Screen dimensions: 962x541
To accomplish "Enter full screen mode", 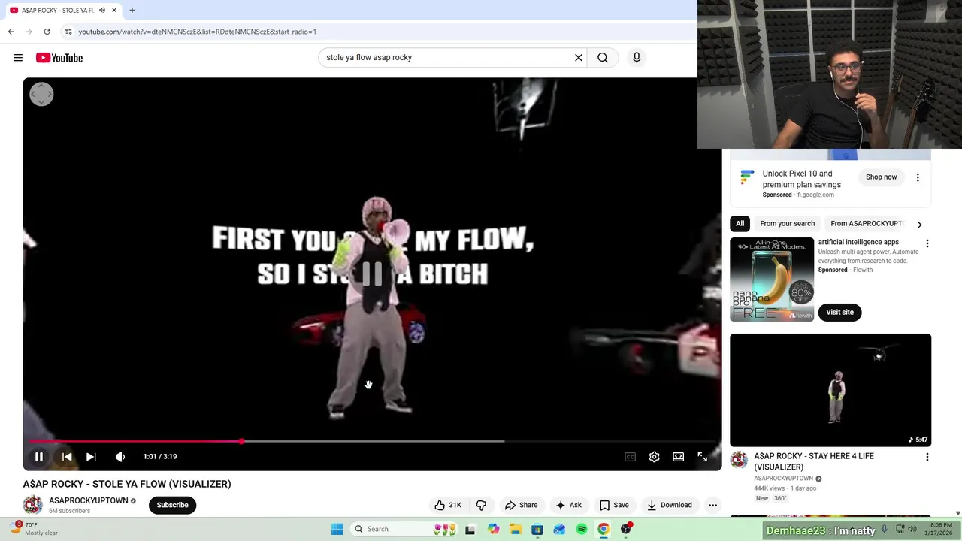I will (703, 457).
